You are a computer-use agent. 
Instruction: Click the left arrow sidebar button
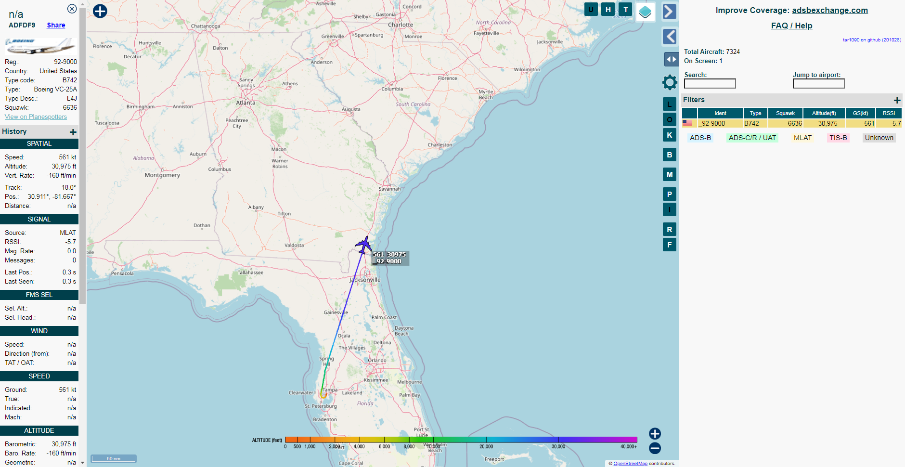pyautogui.click(x=670, y=37)
